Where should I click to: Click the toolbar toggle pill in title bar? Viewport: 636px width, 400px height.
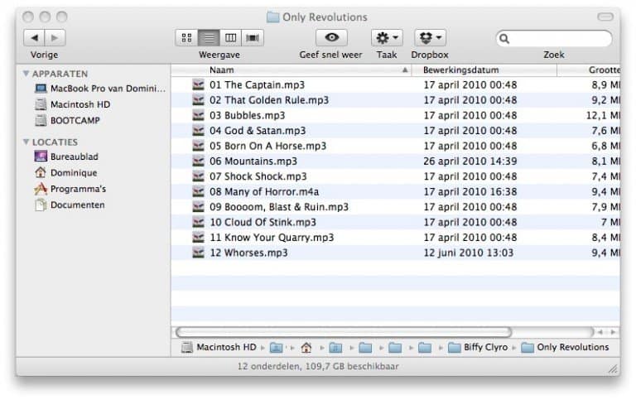(x=605, y=17)
